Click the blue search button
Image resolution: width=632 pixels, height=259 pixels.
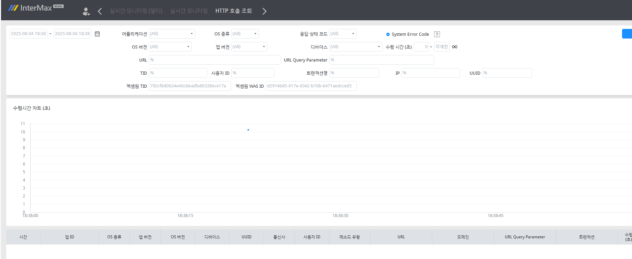coord(627,34)
